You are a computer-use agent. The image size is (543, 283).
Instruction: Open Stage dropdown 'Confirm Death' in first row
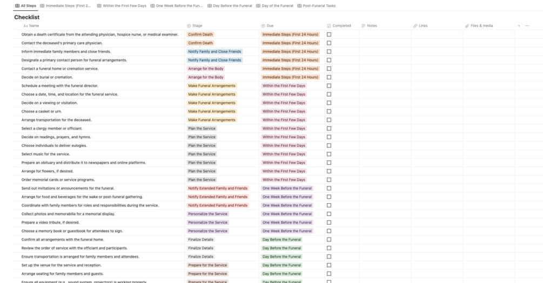[200, 34]
